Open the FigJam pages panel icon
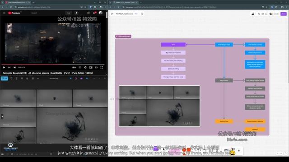 (x=142, y=14)
